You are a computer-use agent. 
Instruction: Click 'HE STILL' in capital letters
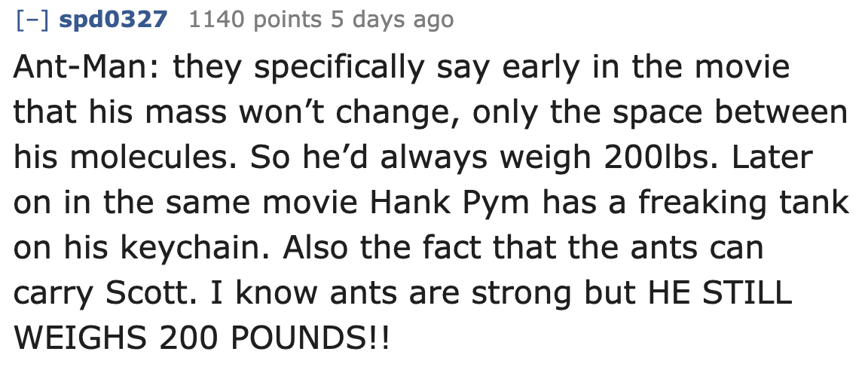720,294
